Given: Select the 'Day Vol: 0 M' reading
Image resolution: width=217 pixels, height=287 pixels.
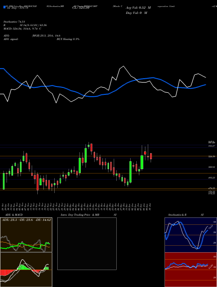Looking at the screenshot, I should (137, 13).
